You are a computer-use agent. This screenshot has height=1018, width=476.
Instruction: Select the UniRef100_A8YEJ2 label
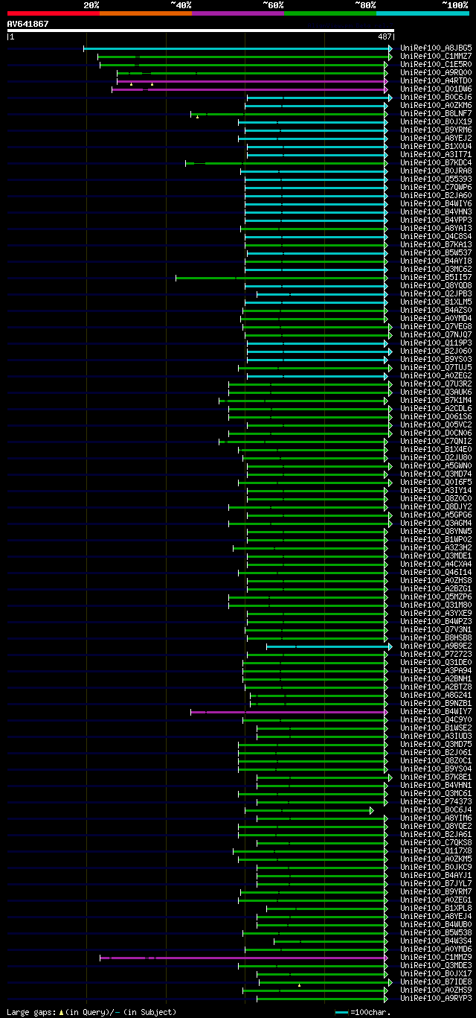coord(436,139)
